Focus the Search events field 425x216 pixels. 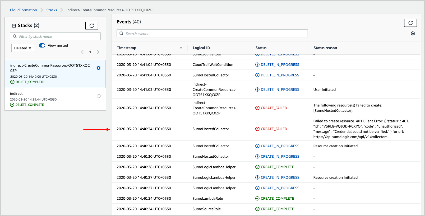212,34
